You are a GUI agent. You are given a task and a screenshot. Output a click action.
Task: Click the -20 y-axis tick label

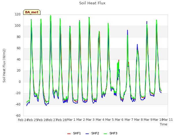tap(18, 93)
